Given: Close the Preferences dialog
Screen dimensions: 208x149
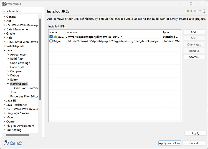Looking at the screenshot, I should click(202, 4).
